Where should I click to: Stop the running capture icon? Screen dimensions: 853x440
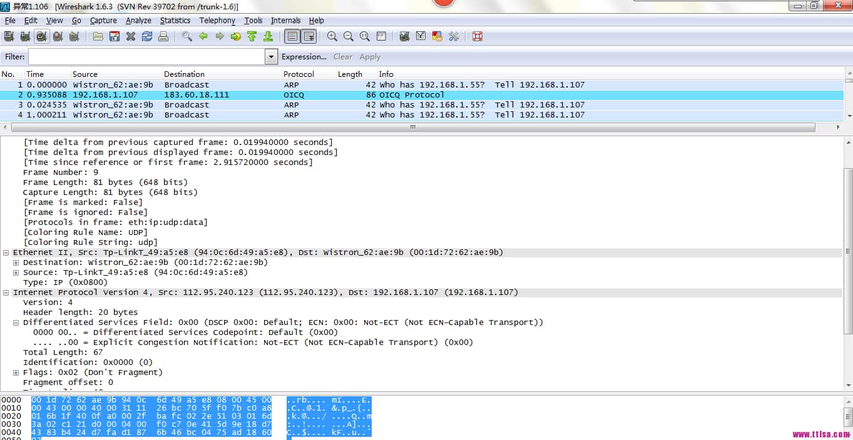58,36
